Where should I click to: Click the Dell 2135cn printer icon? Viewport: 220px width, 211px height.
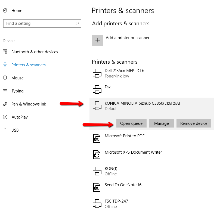point(97,73)
